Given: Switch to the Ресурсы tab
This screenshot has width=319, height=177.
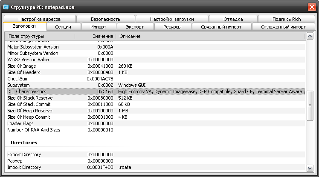Looking at the screenshot, I should 172,27.
